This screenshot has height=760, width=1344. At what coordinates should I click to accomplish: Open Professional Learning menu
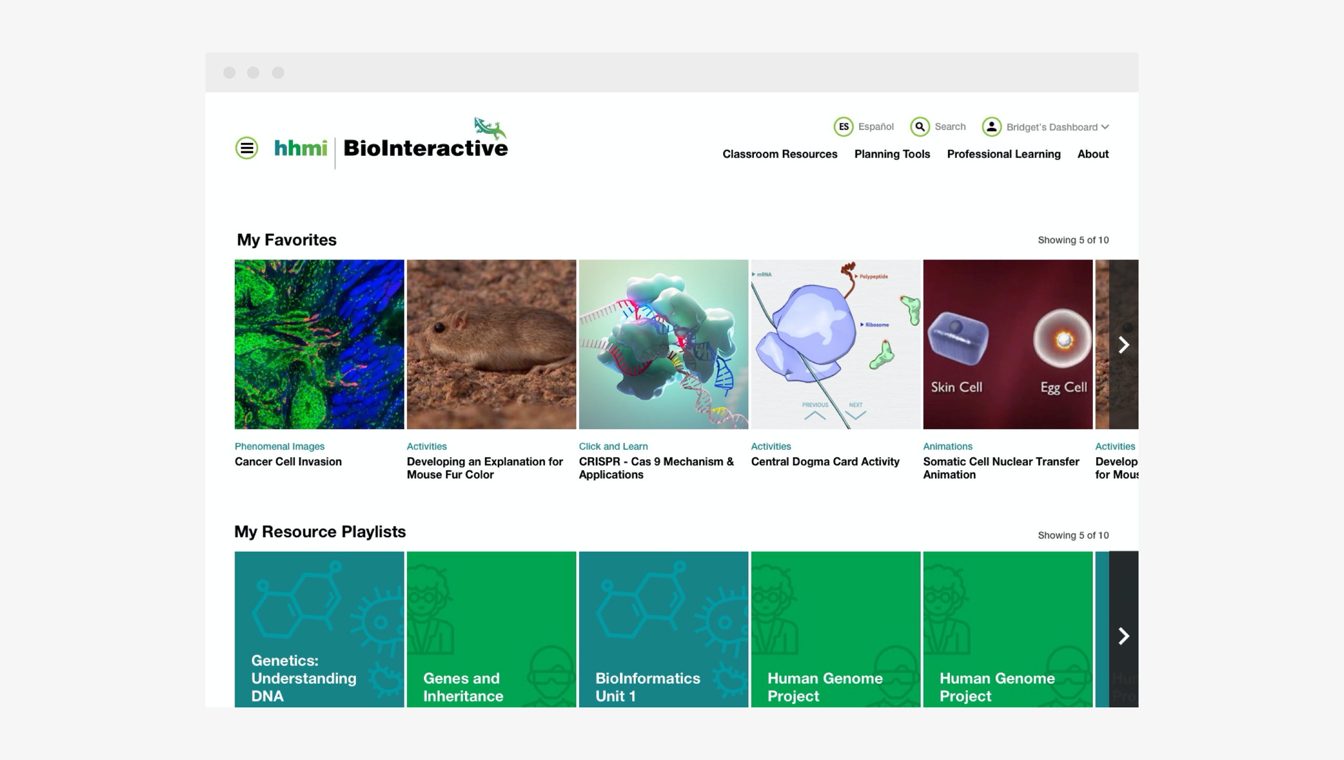tap(1003, 154)
